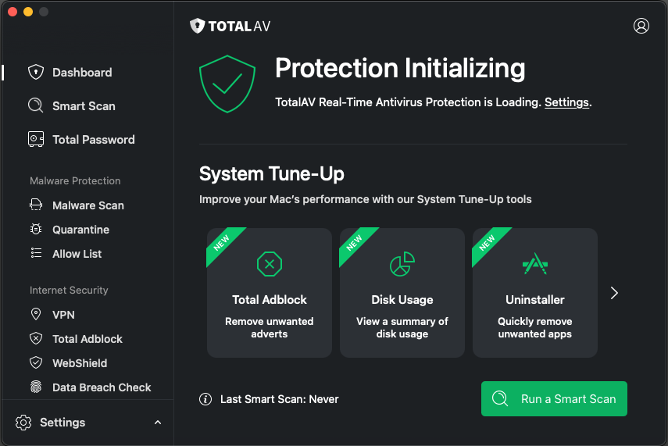Open Smart Scan from the sidebar
The image size is (668, 446).
pyautogui.click(x=83, y=106)
